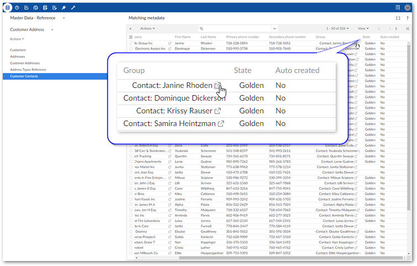417x266 pixels.
Task: Open the Customer Address dropdown
Action: [52, 29]
